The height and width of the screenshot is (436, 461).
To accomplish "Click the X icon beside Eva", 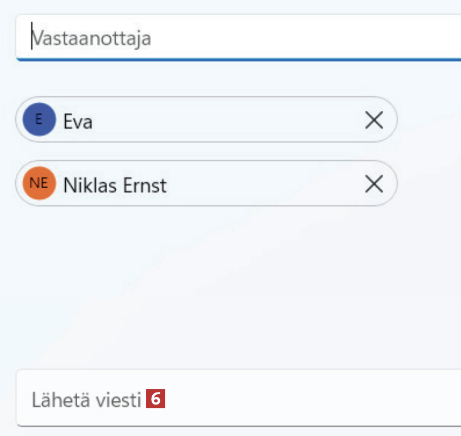I will [374, 120].
